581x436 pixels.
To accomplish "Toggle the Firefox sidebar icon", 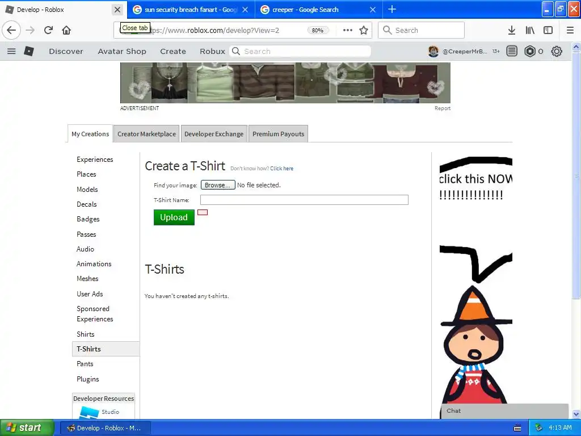I will pyautogui.click(x=548, y=30).
